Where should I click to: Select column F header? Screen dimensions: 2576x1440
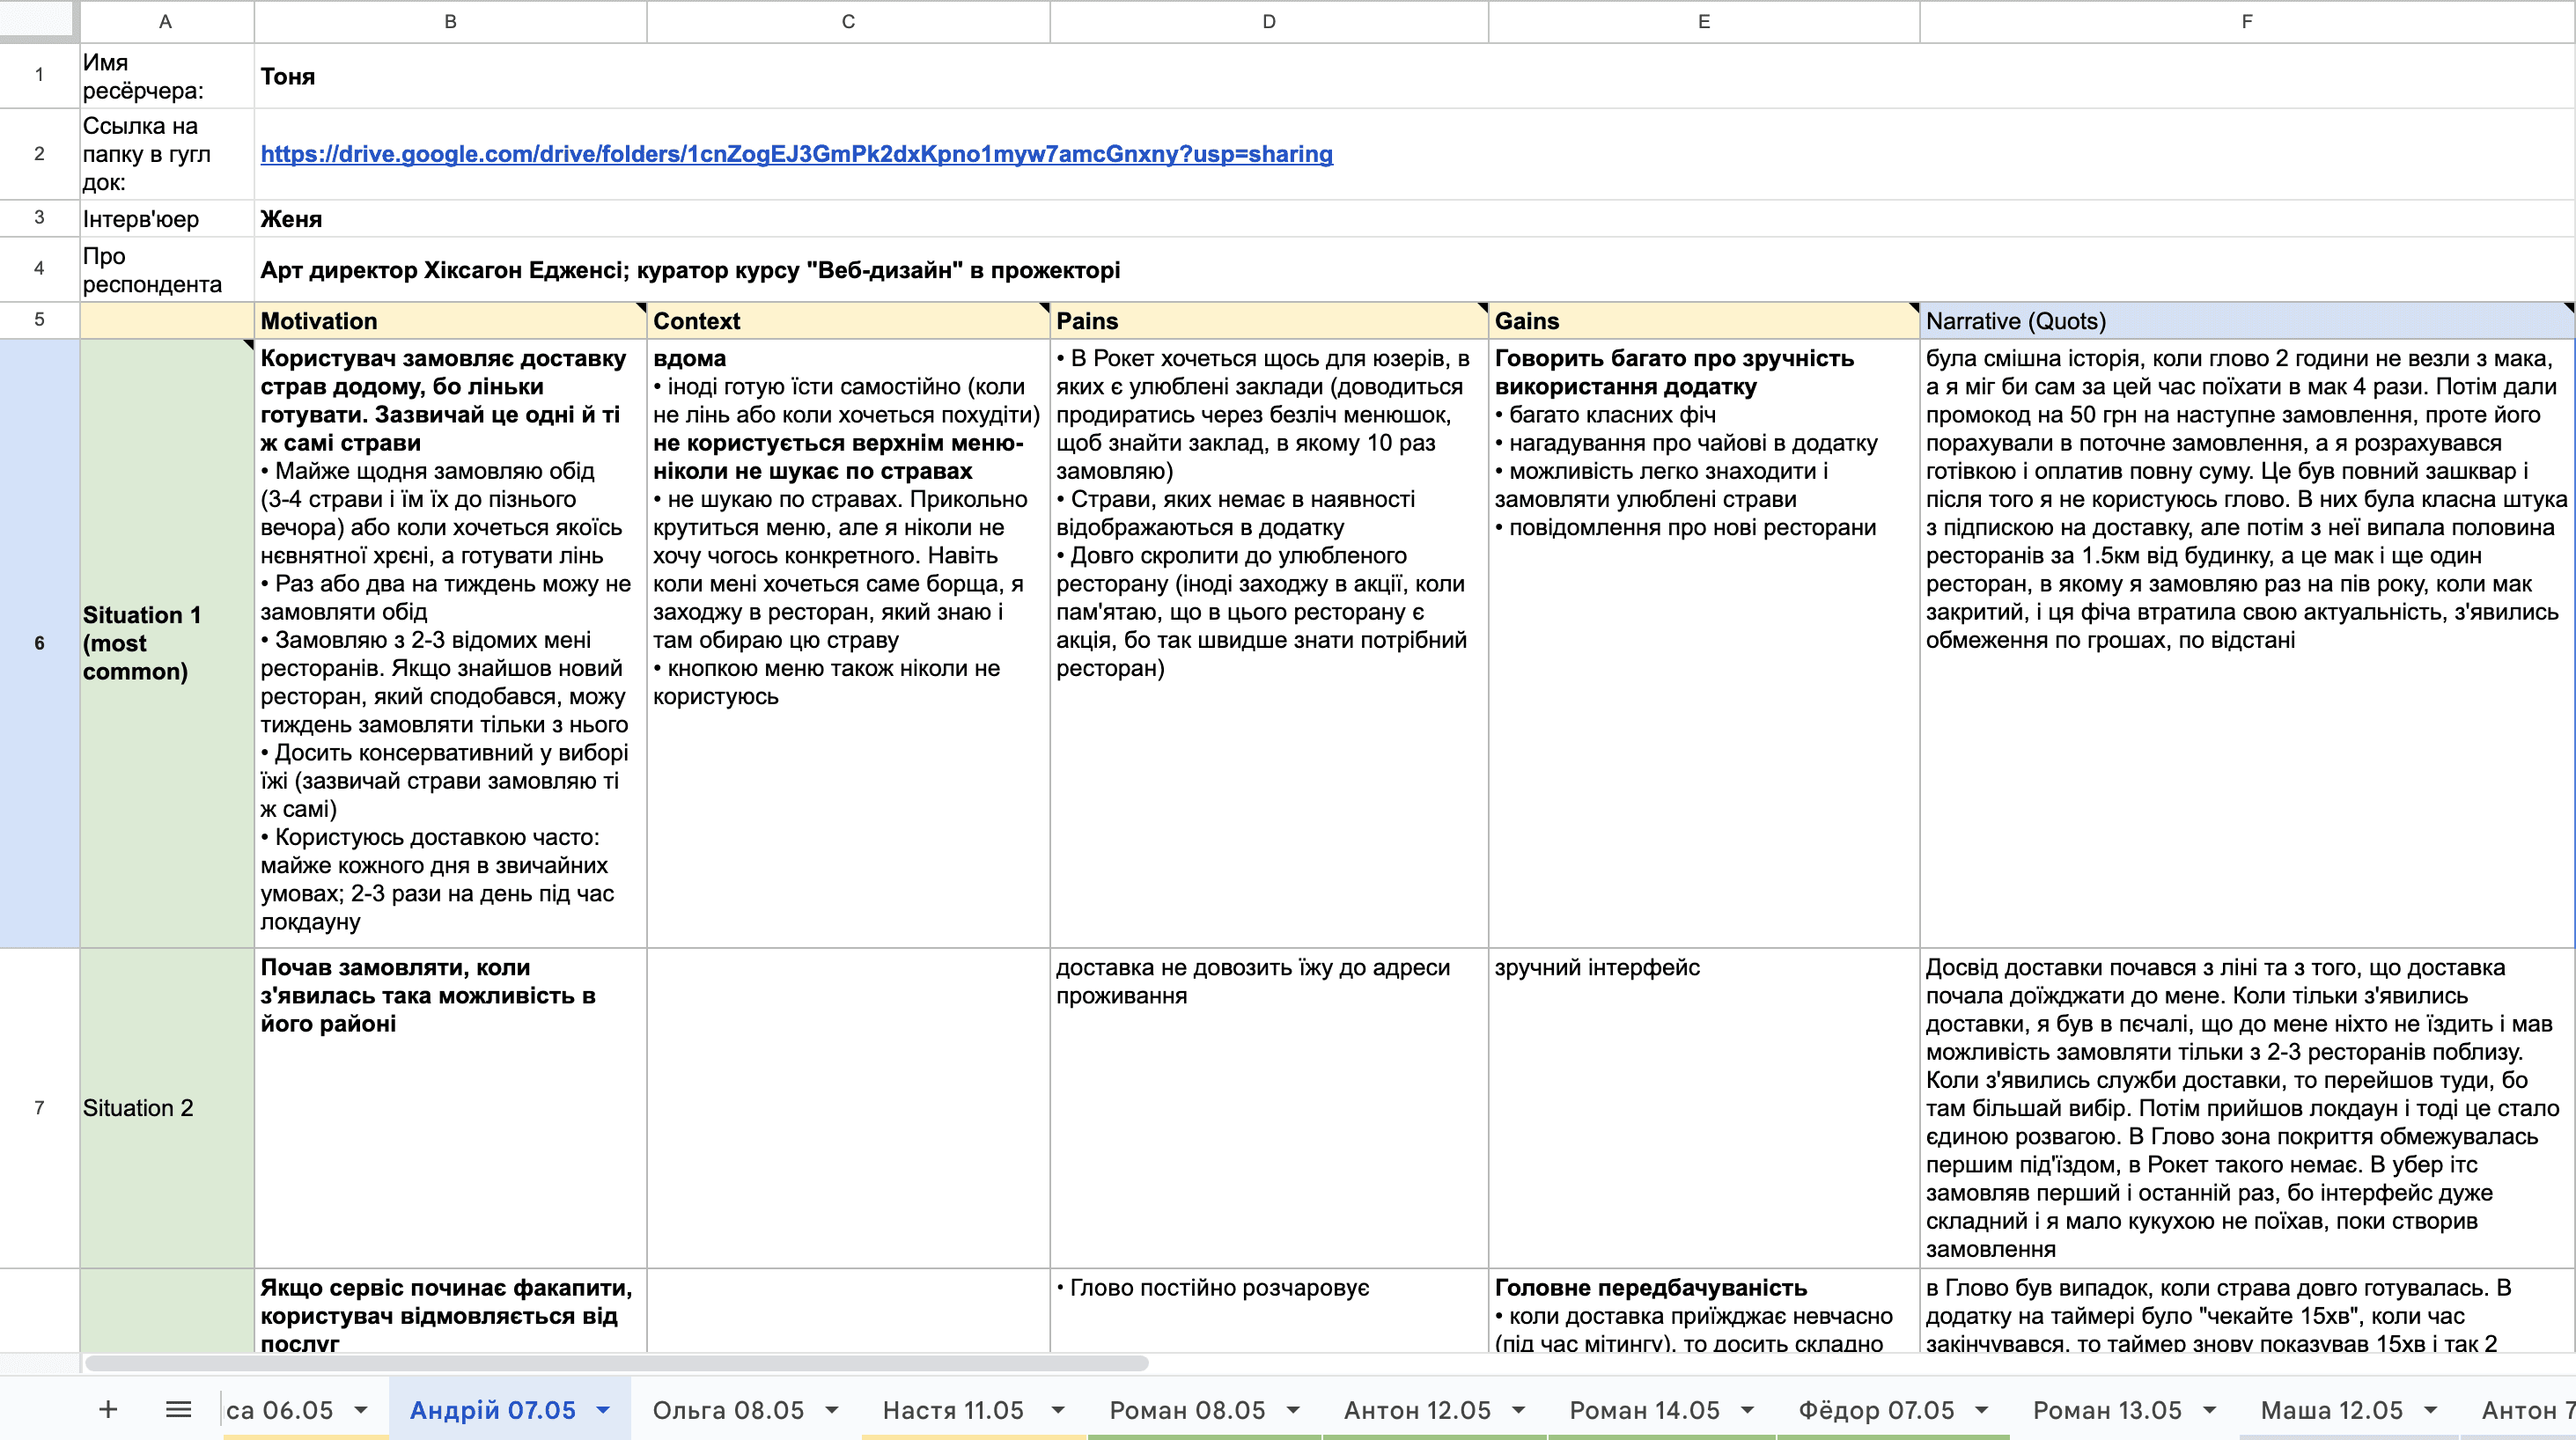[x=2246, y=21]
